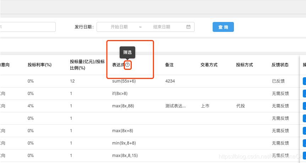Click the 4% bid rate cell

tap(31, 106)
